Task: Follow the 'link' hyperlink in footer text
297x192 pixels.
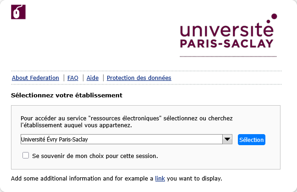Action: 160,178
